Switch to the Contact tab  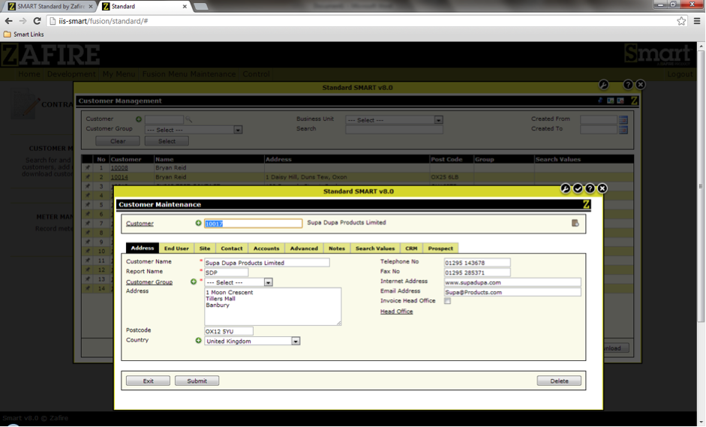232,248
